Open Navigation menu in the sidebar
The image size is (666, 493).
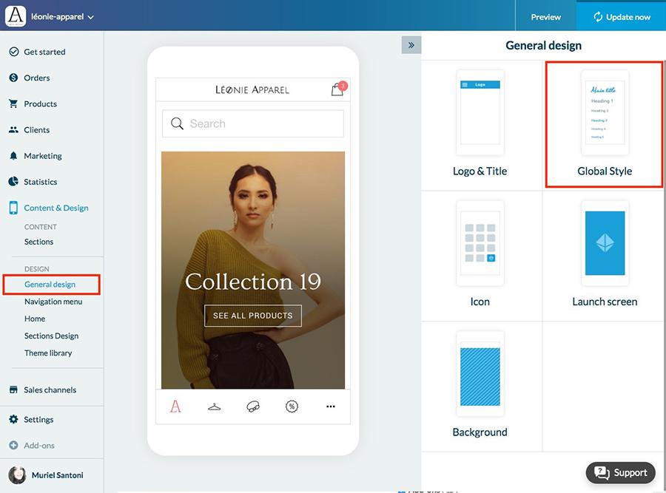click(x=53, y=302)
